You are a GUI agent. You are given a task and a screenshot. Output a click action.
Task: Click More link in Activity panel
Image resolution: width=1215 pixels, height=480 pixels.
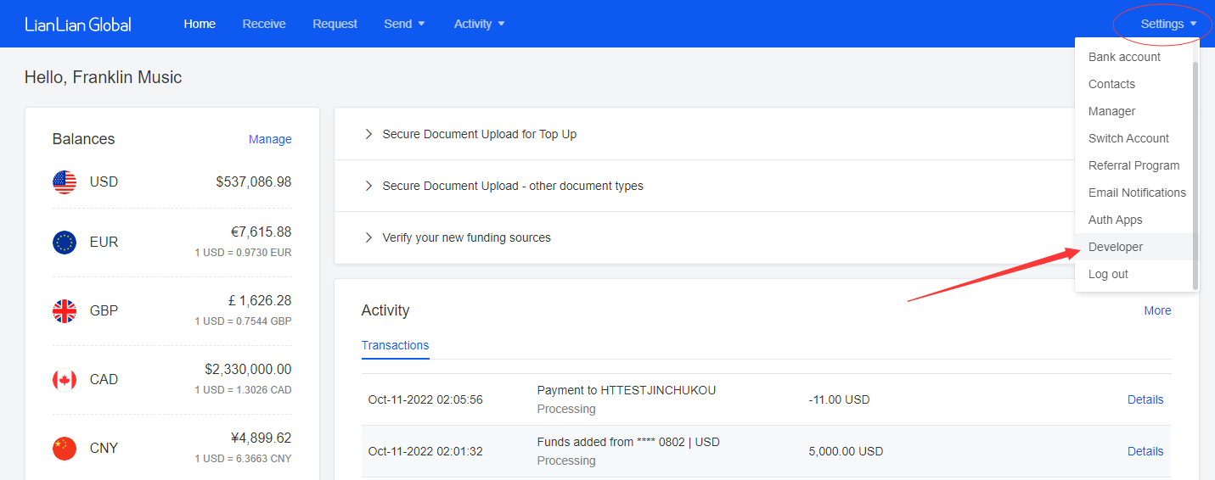pos(1157,310)
